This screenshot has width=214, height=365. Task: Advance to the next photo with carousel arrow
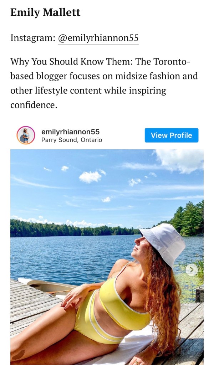(192, 270)
